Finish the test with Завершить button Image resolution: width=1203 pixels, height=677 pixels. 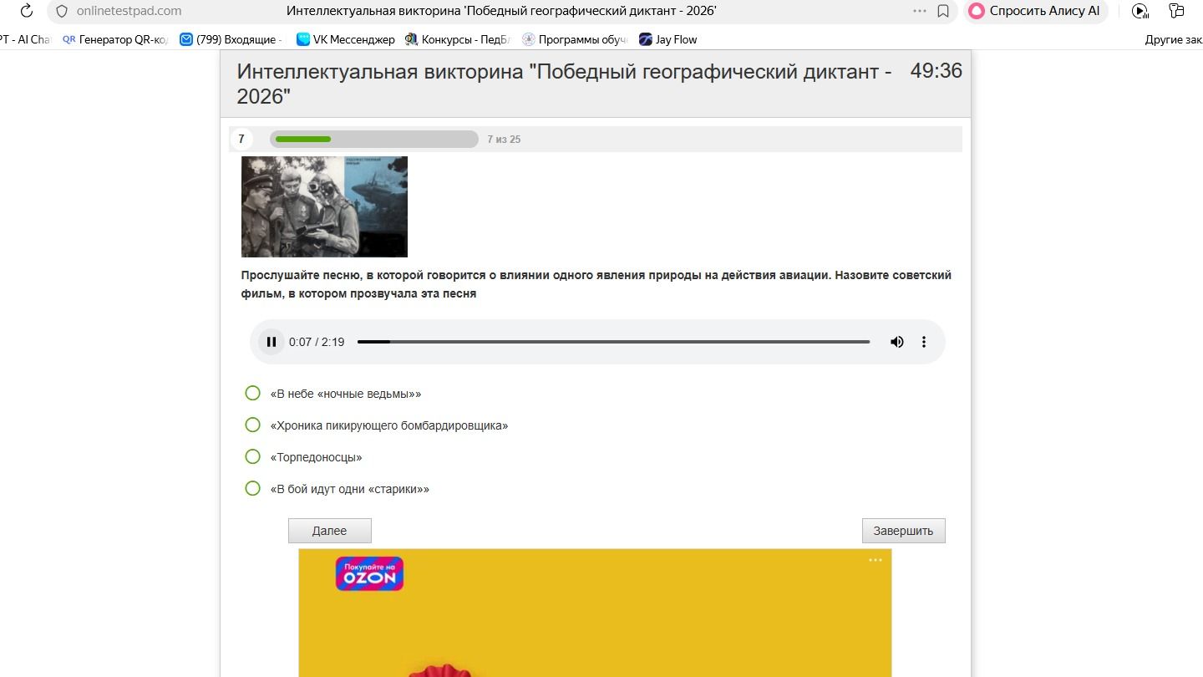(903, 531)
